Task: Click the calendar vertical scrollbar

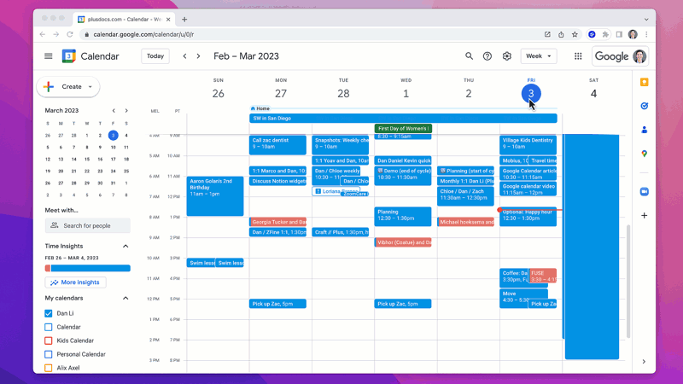Action: click(628, 281)
